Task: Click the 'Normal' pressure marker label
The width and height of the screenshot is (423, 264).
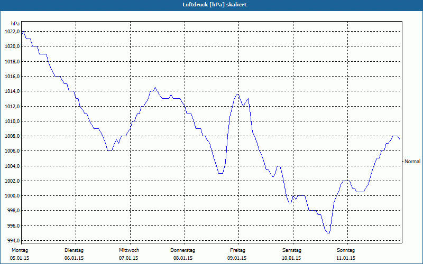Action: point(412,162)
